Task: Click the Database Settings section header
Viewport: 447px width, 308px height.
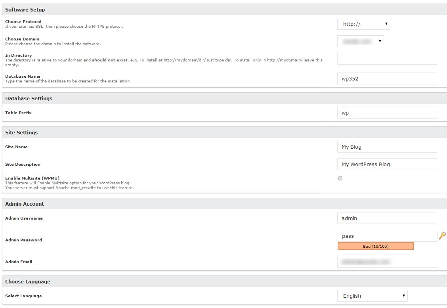Action: point(29,98)
